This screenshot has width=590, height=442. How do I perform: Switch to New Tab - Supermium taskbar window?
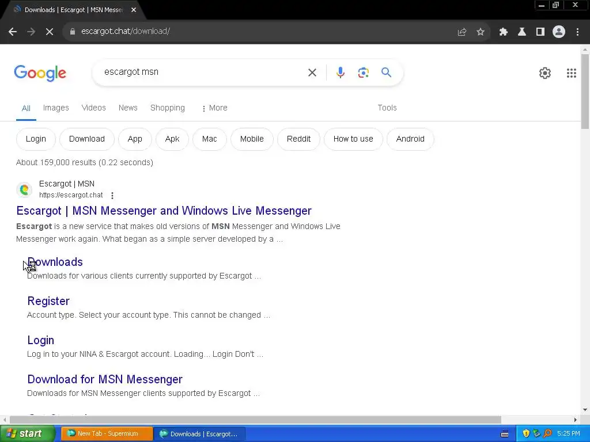click(107, 434)
